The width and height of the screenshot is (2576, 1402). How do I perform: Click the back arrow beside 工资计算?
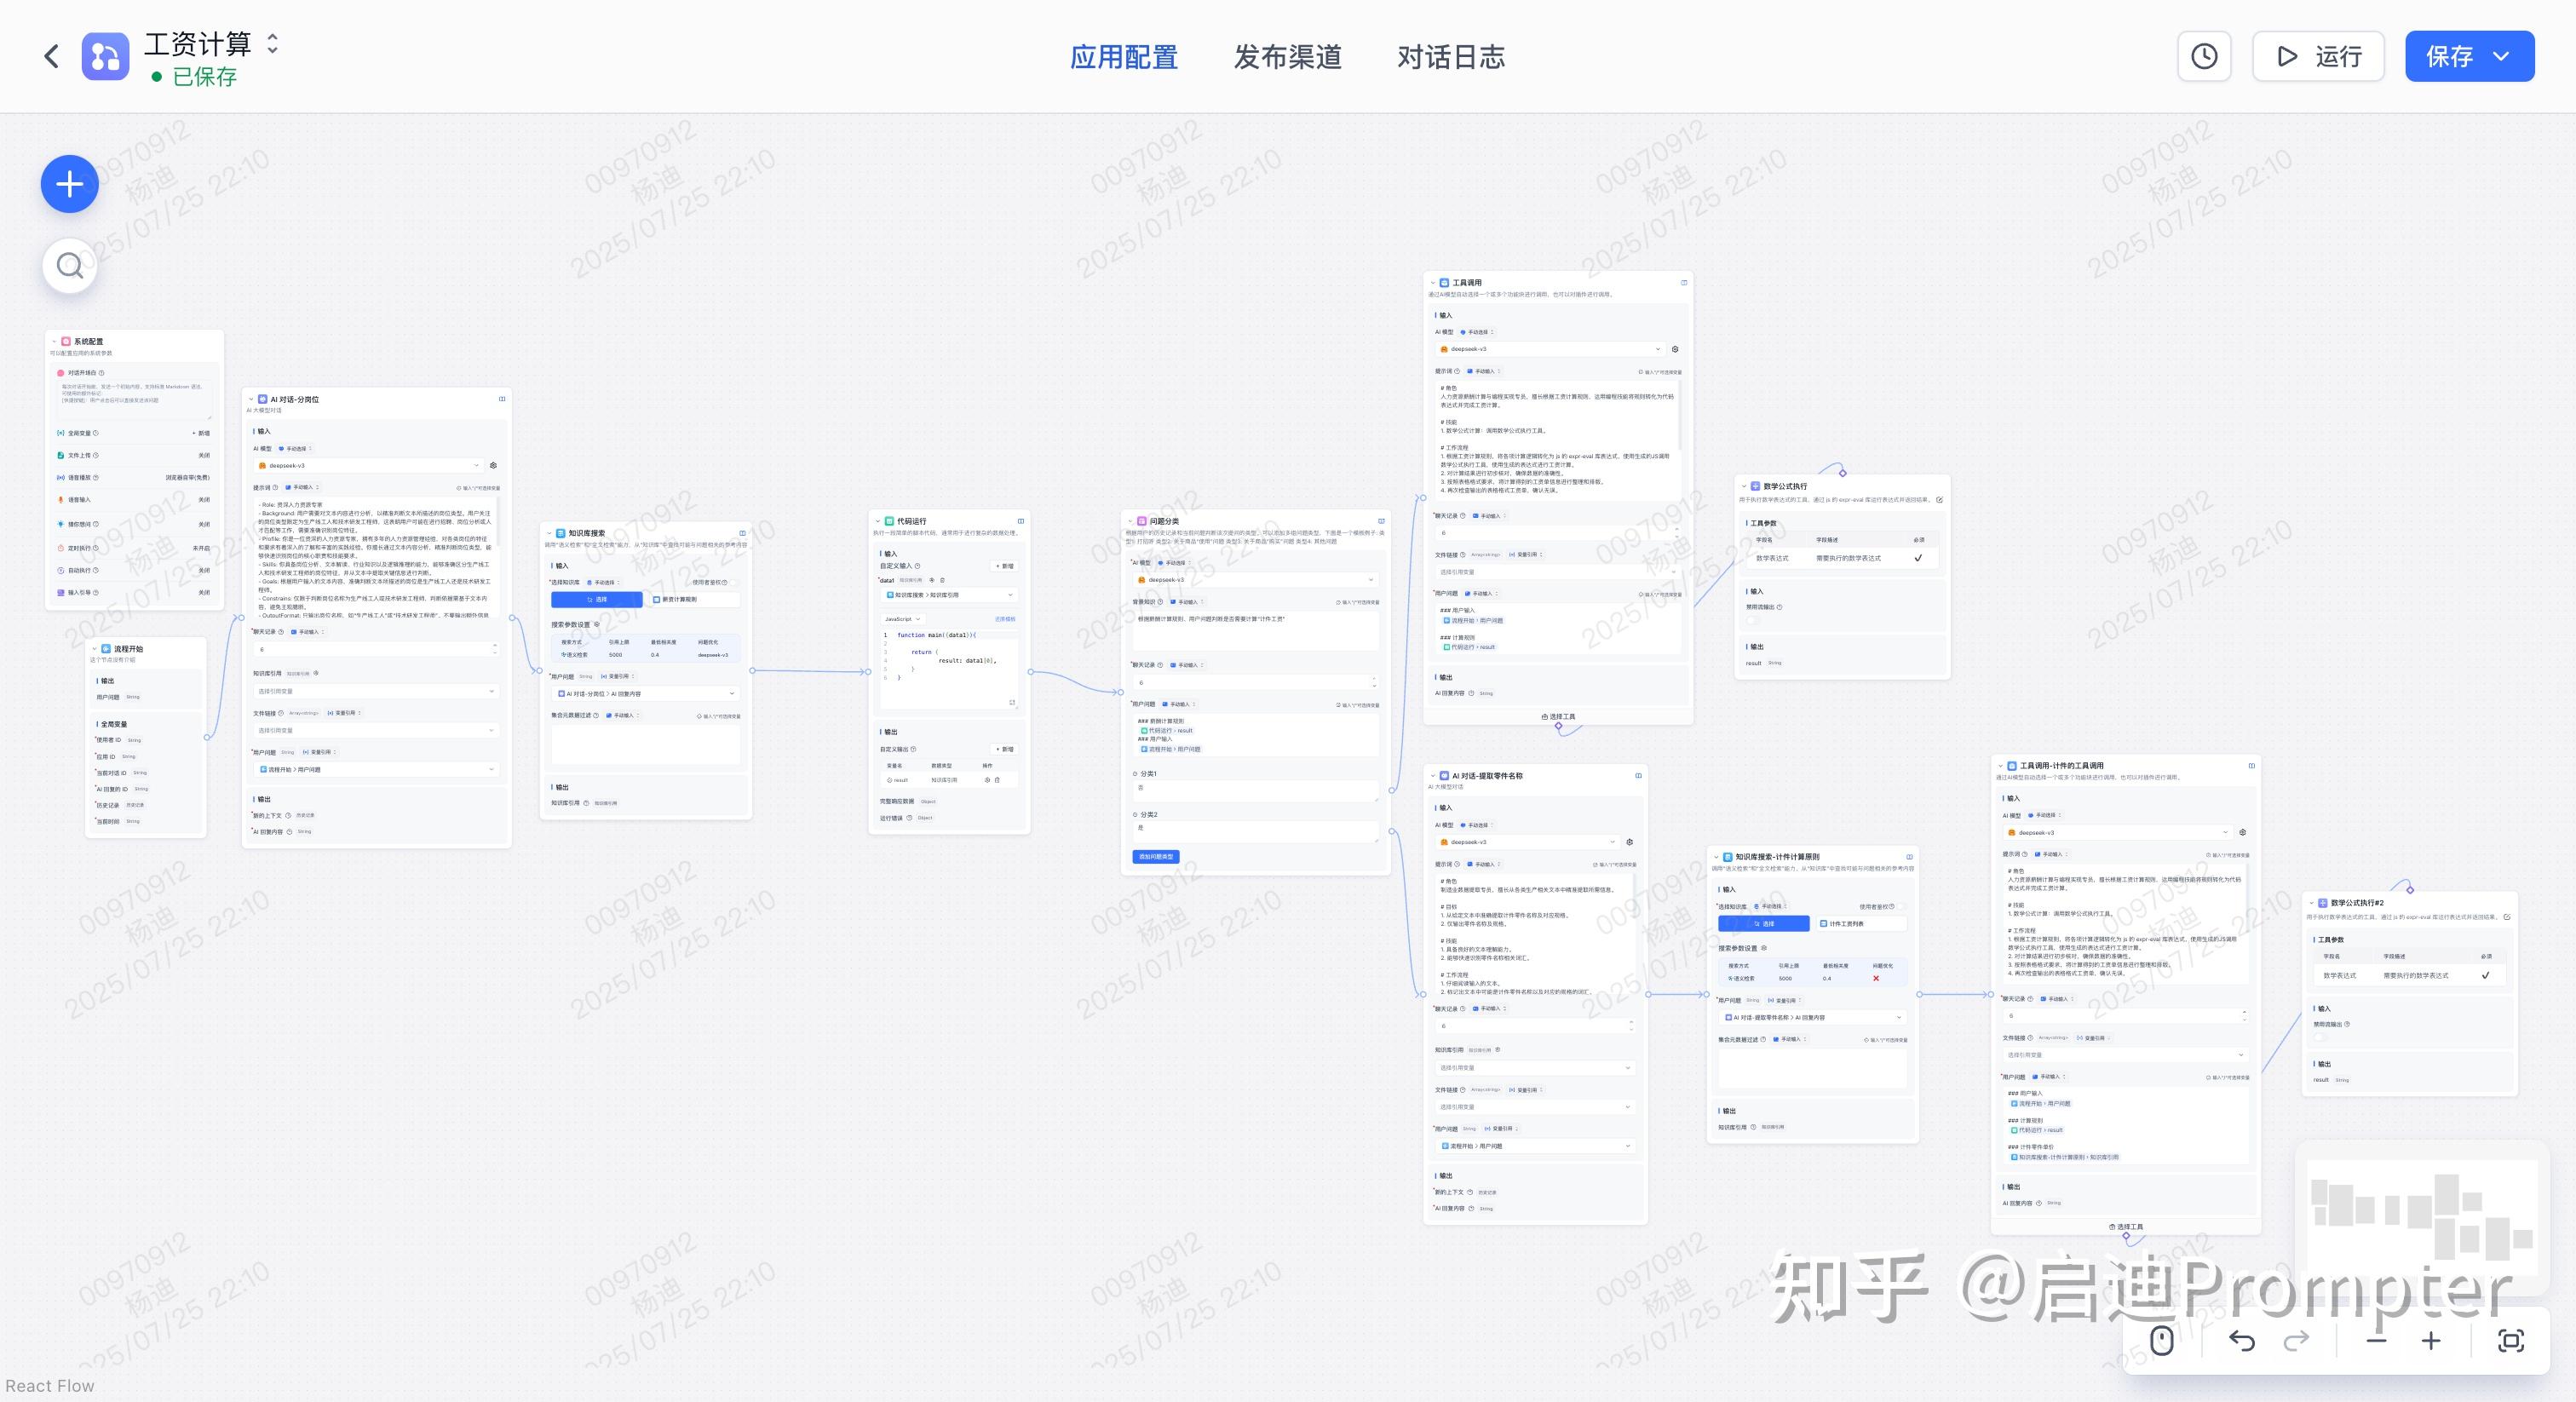52,56
